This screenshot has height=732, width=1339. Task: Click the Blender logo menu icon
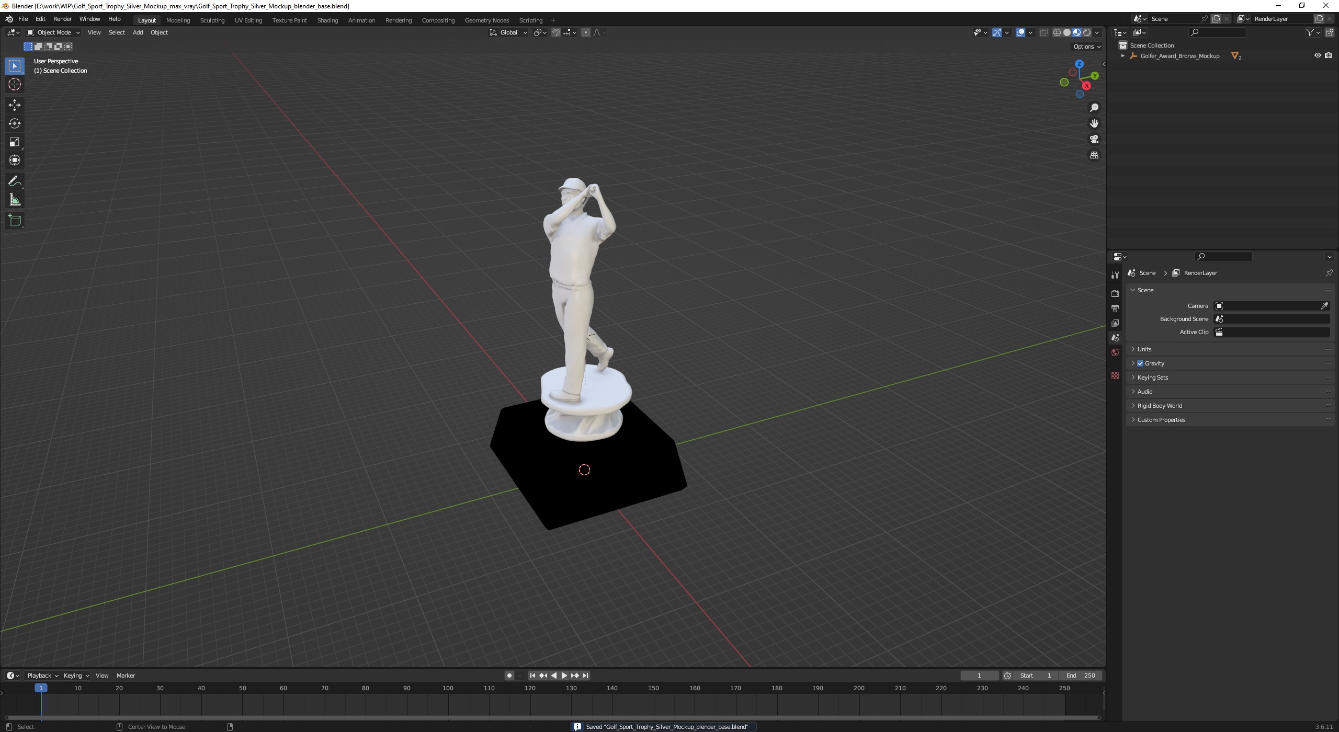tap(9, 19)
